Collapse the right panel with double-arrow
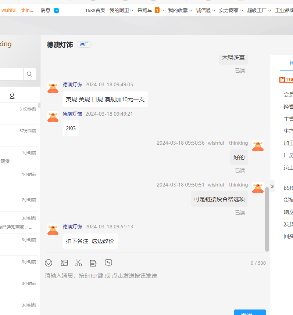Screen dimensions: 293x315 272,186
